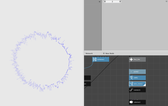Select the find_line node icon
Viewport: 168px width, 106px height.
coord(131,59)
